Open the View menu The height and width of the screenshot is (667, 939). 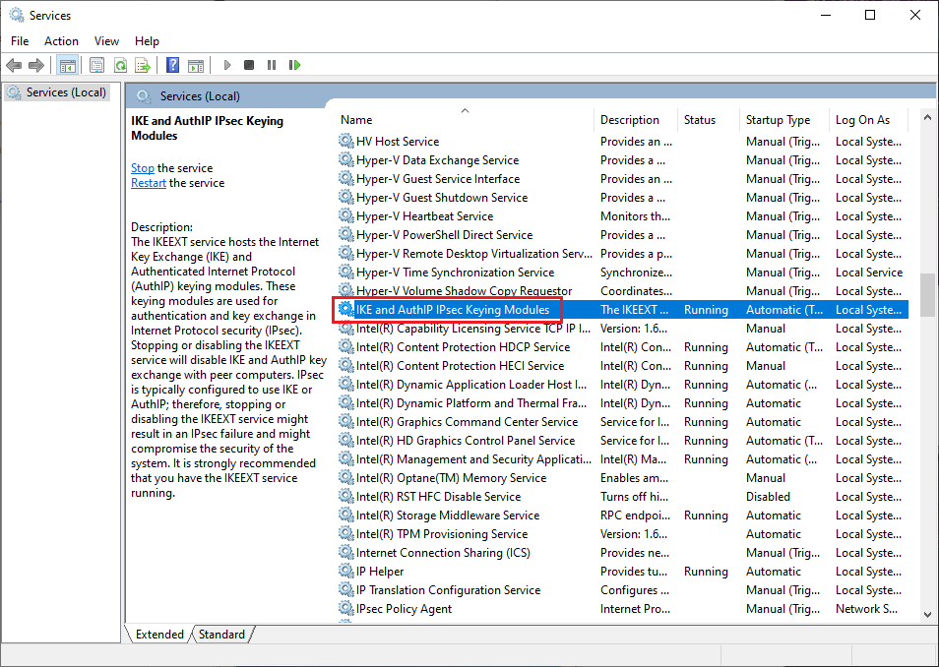pos(106,40)
